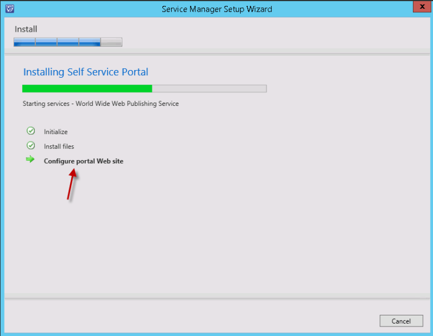Click the second blue wizard step segment
The width and height of the screenshot is (433, 336).
click(46, 42)
